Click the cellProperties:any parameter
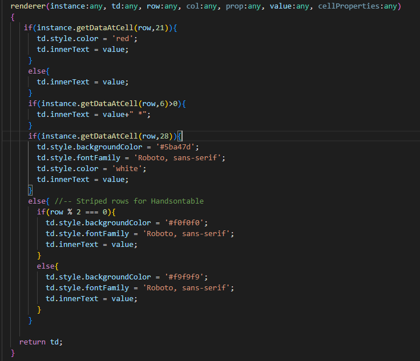The width and height of the screenshot is (420, 361). pos(357,6)
